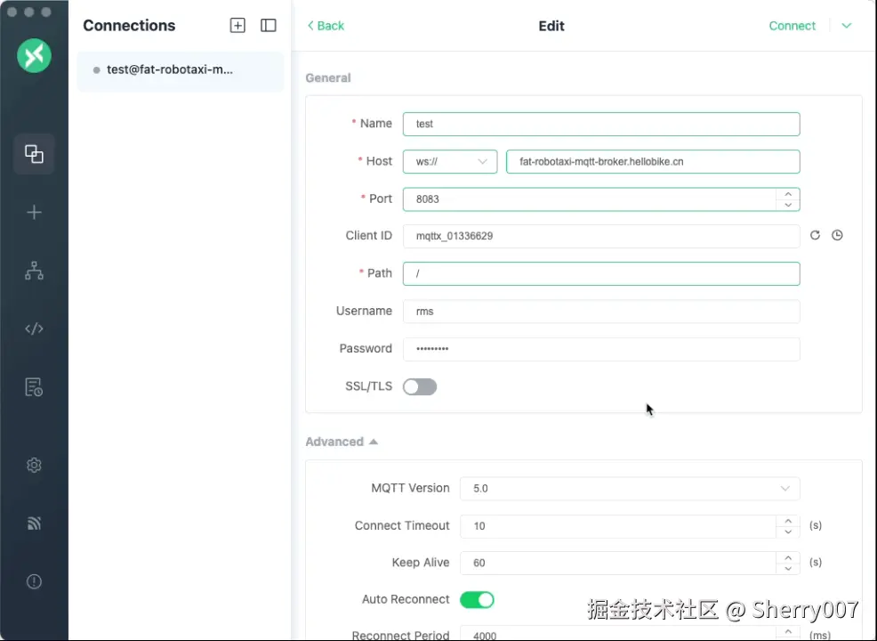Expand the dropdown arrow next to Connect
The image size is (877, 641).
(x=847, y=26)
